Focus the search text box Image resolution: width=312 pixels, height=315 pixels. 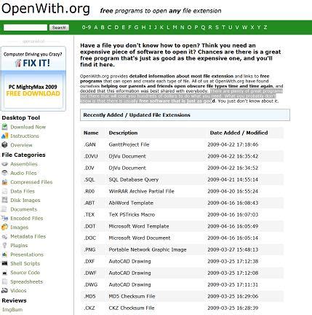coord(25,28)
